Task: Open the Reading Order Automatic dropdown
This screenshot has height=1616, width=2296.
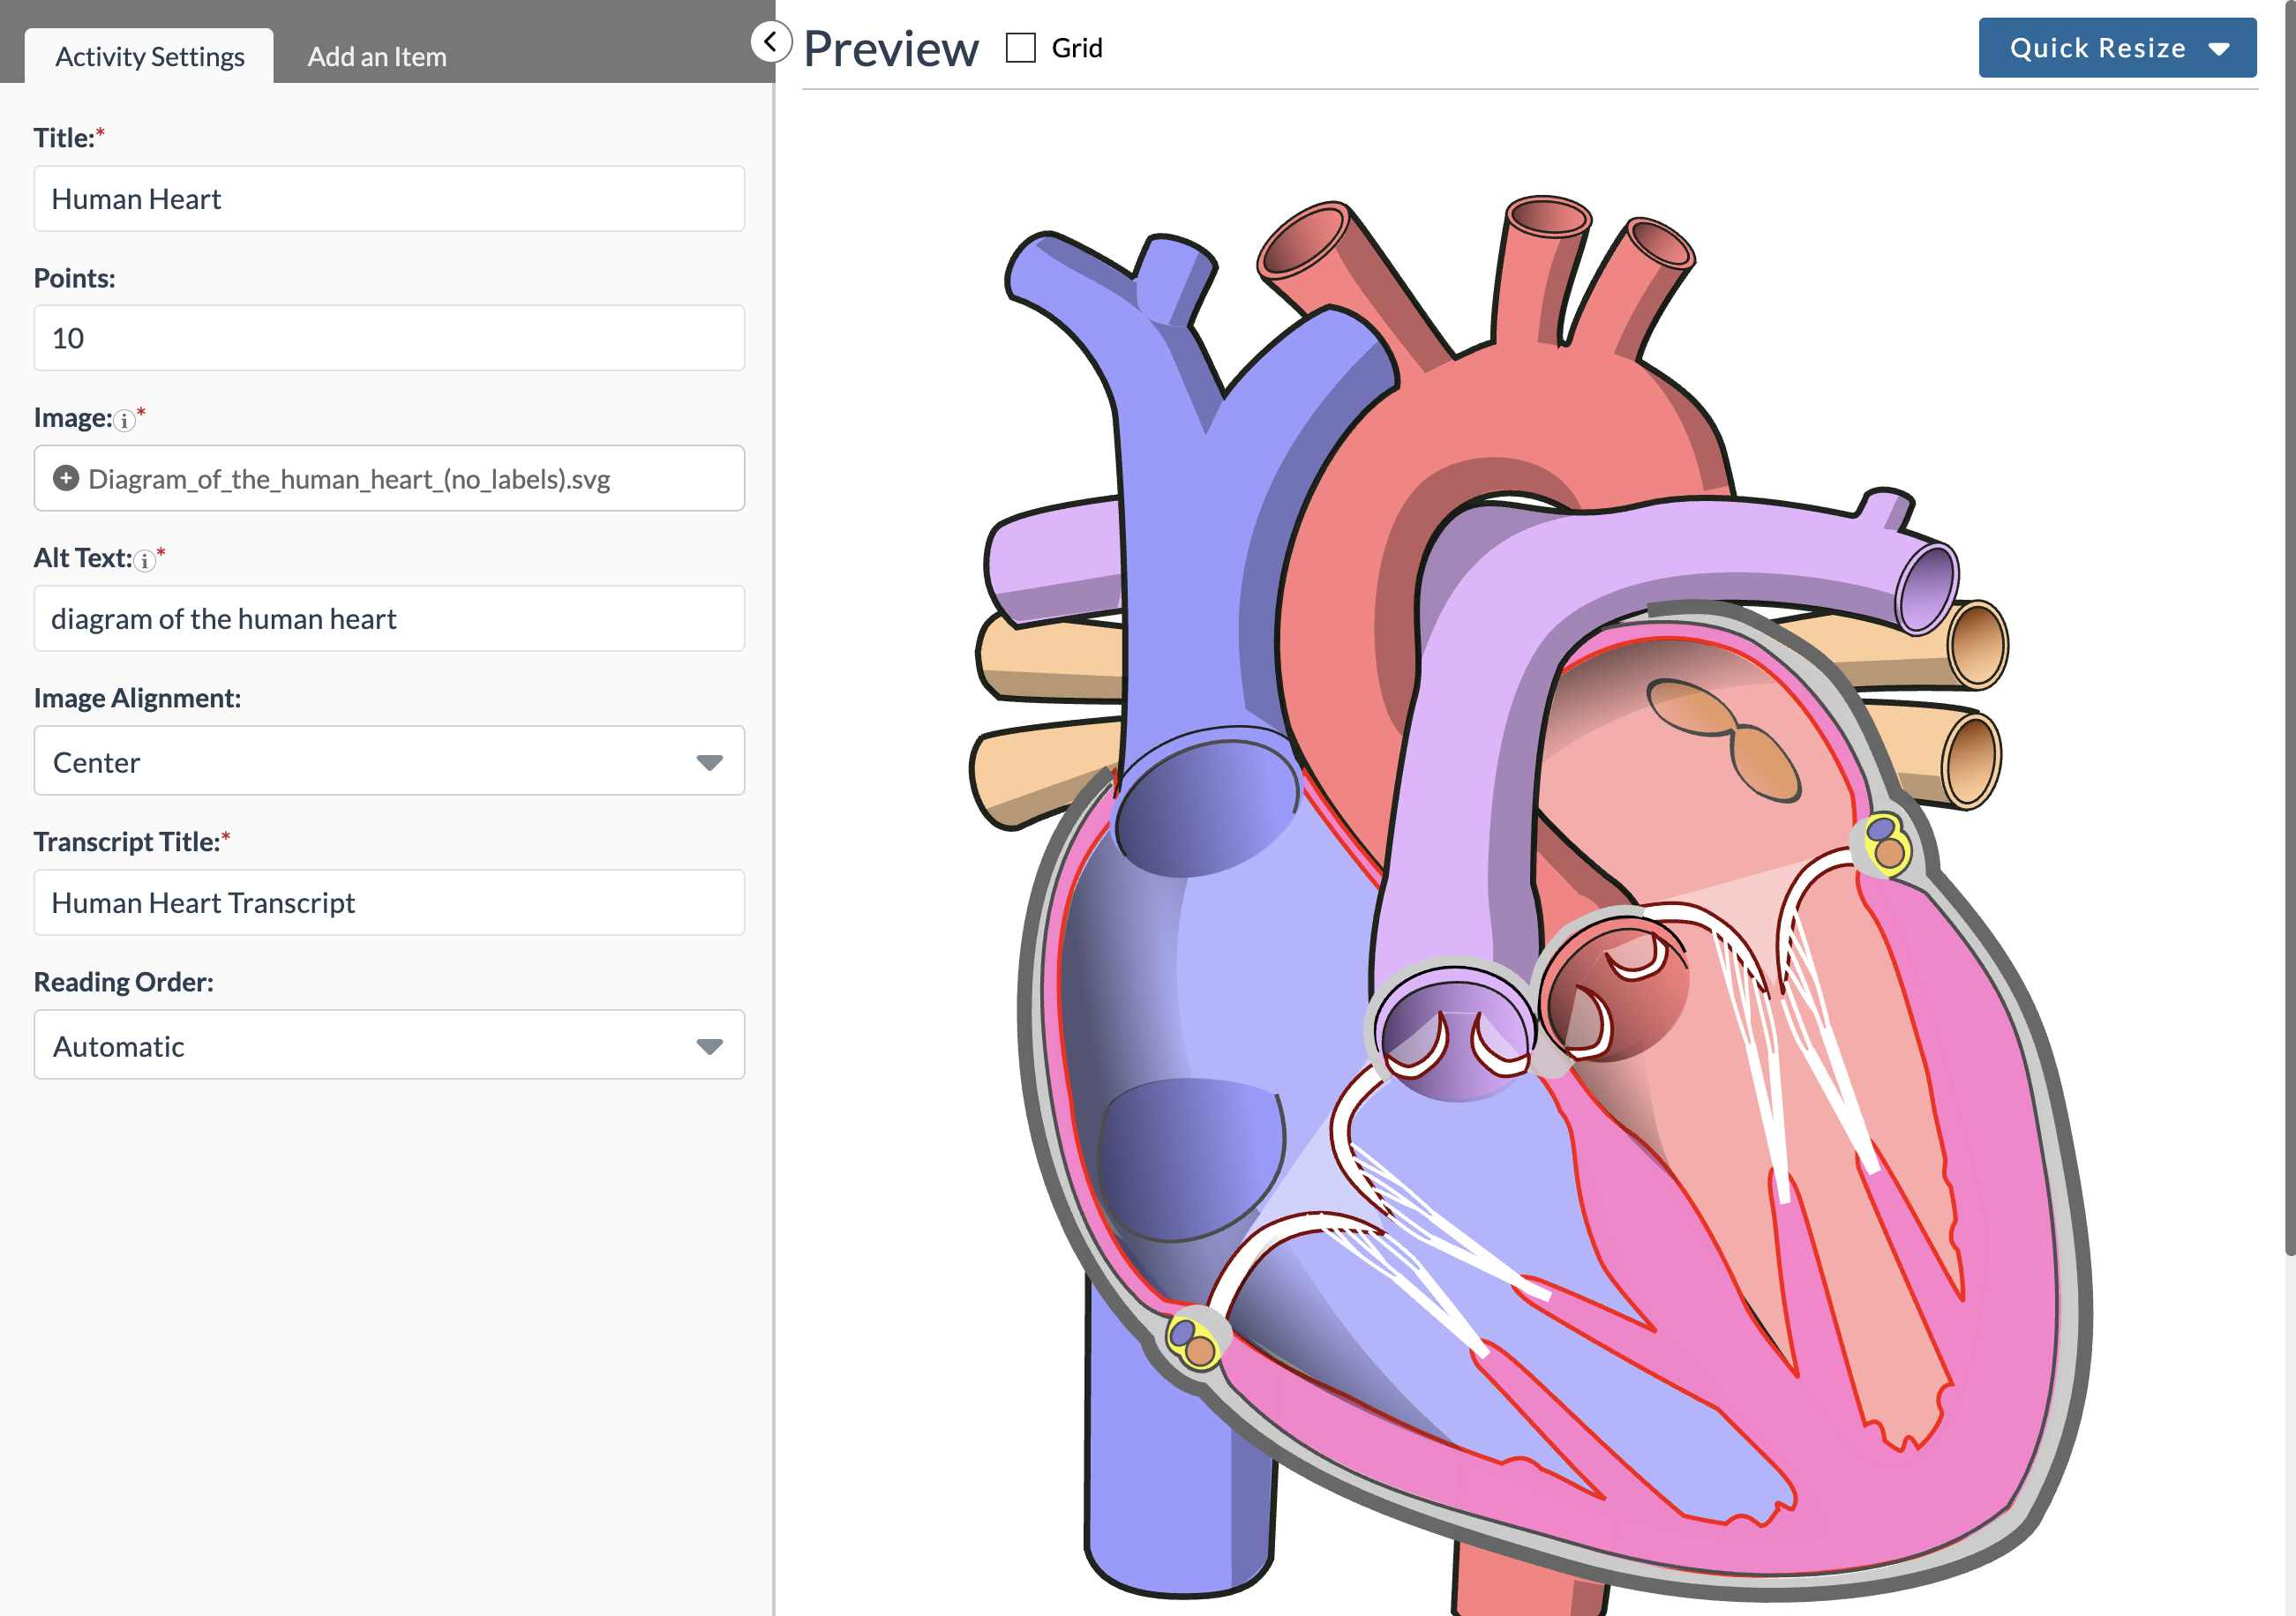Action: click(389, 1044)
